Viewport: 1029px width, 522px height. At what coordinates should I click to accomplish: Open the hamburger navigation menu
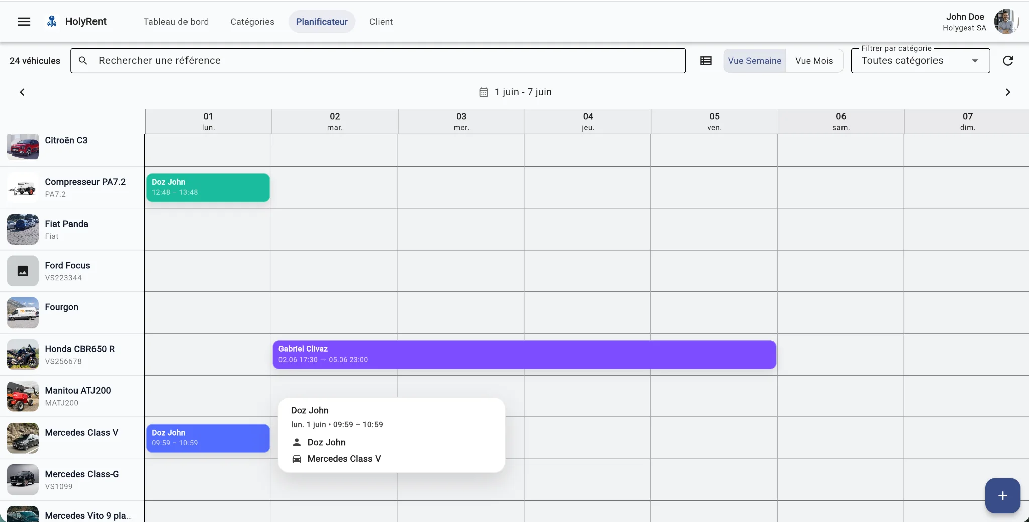coord(24,22)
